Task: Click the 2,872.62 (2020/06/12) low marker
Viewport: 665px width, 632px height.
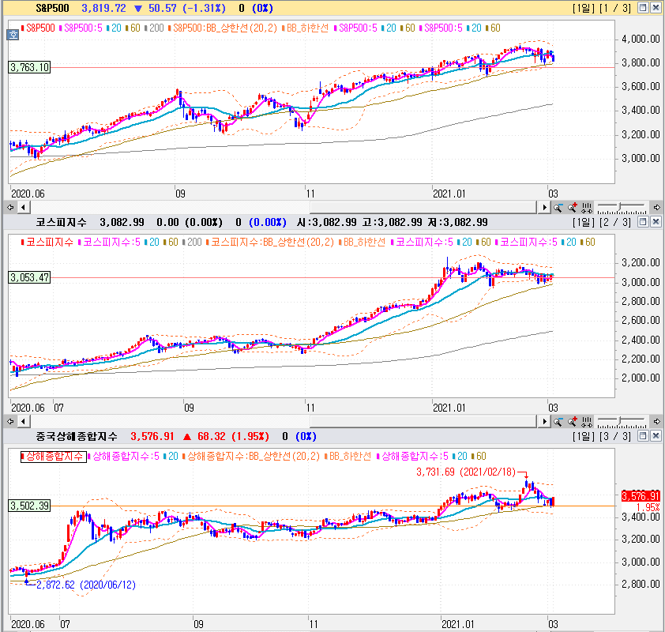Action: click(86, 585)
